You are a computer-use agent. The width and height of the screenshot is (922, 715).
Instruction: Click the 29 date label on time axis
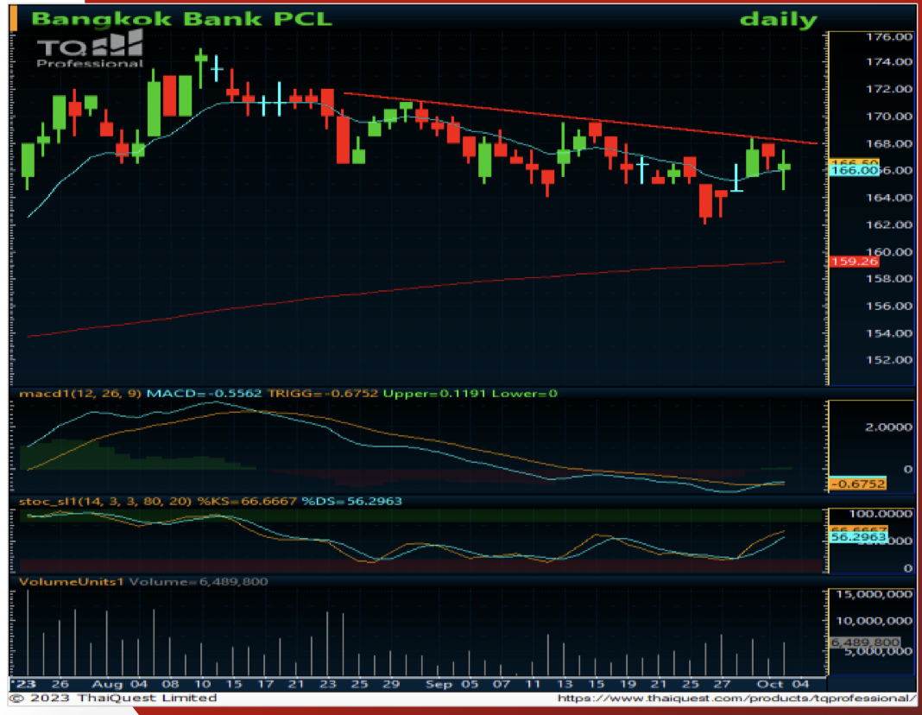click(x=392, y=685)
